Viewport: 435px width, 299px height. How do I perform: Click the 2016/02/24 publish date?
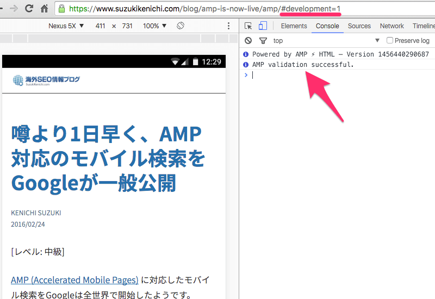click(x=28, y=224)
